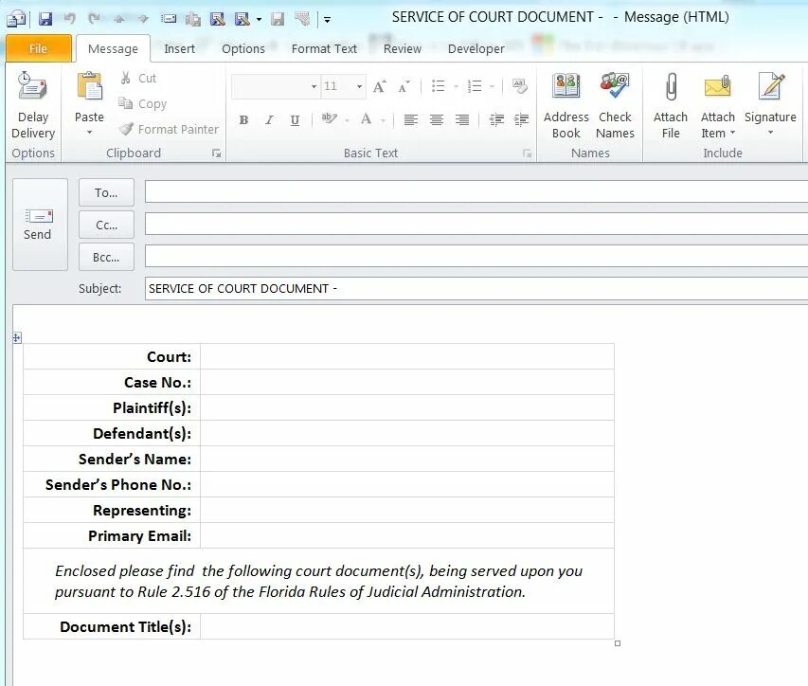Apply font color
The width and height of the screenshot is (808, 686).
367,119
